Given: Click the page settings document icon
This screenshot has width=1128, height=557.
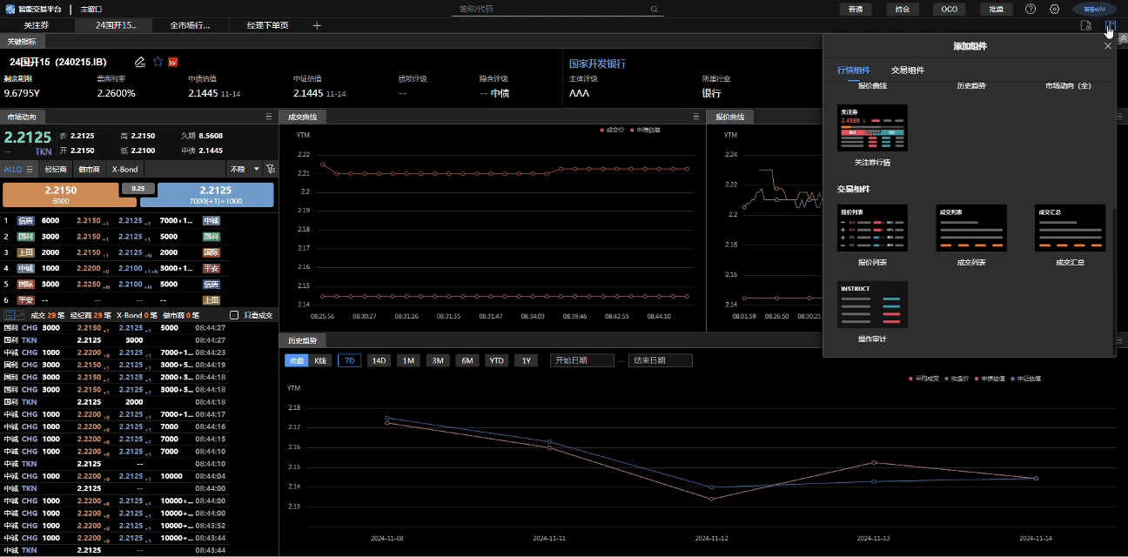Looking at the screenshot, I should click(1085, 25).
